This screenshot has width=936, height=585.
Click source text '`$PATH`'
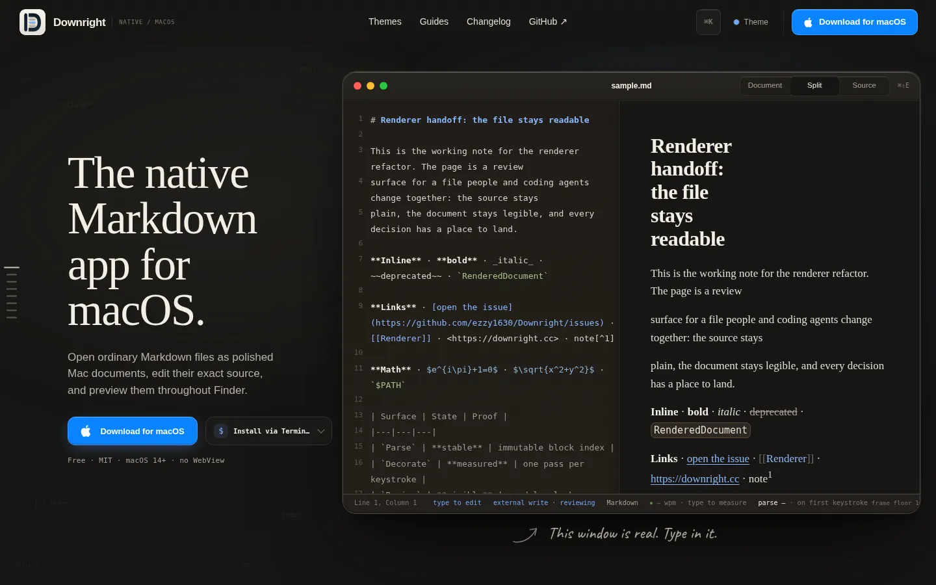click(388, 385)
